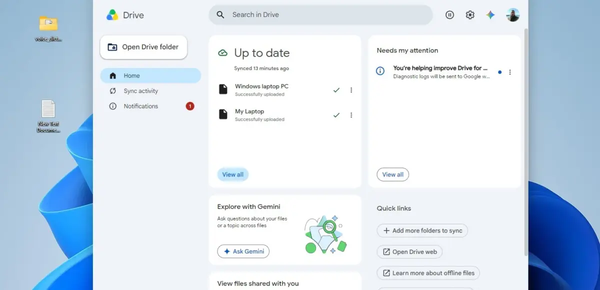Click the My Laptop file icon
Image resolution: width=600 pixels, height=290 pixels.
223,114
